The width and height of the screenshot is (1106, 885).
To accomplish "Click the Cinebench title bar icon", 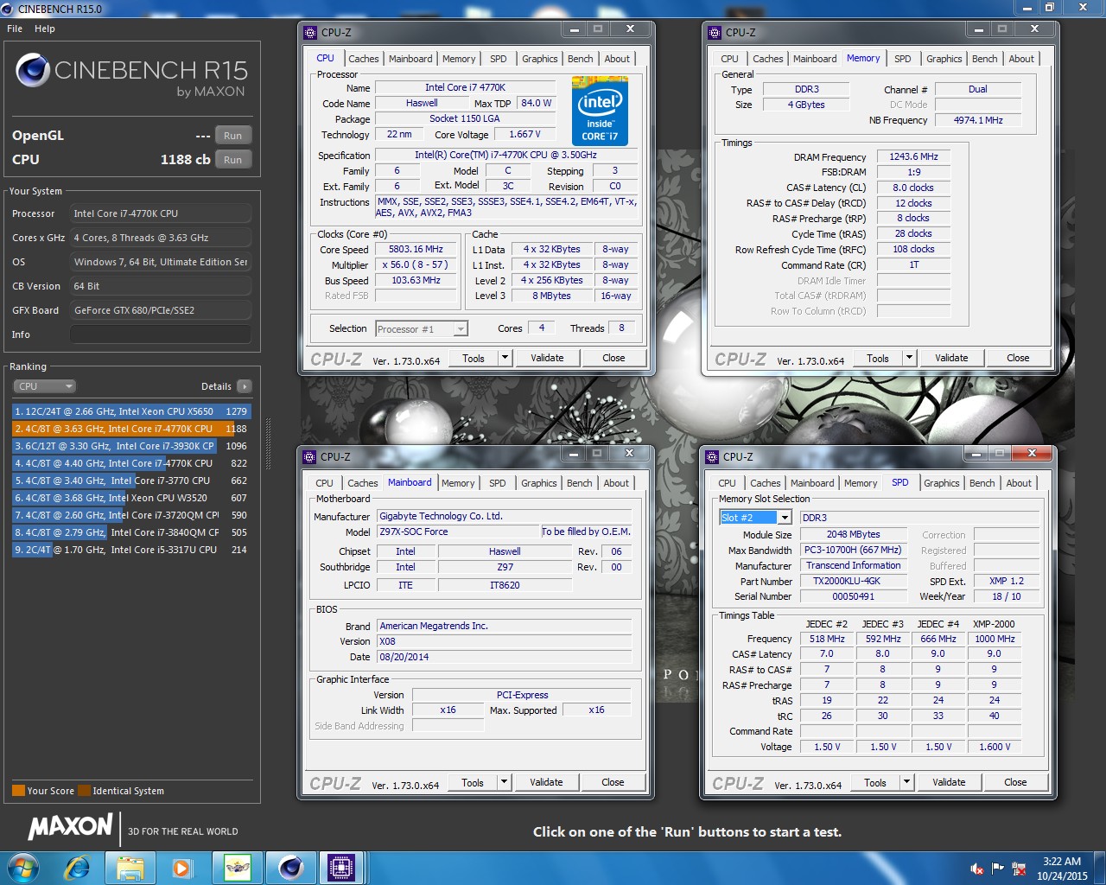I will pyautogui.click(x=8, y=9).
